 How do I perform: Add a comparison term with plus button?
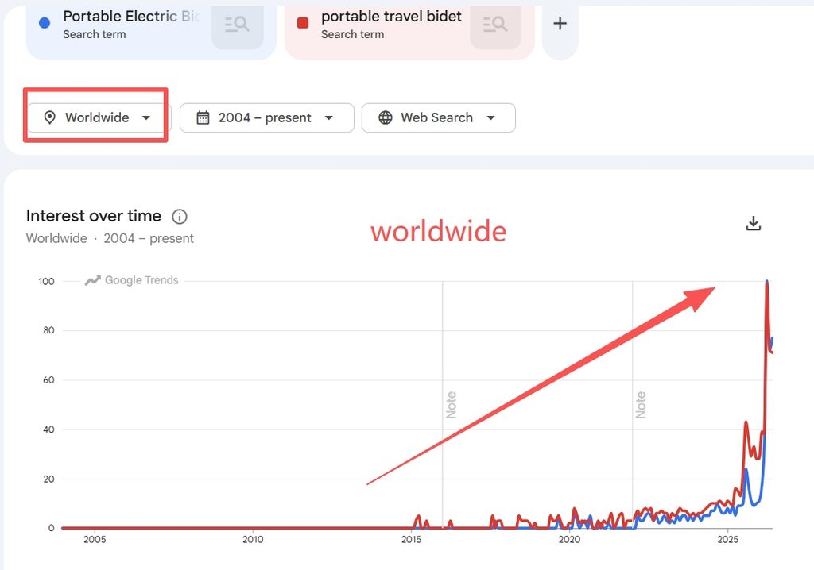560,23
